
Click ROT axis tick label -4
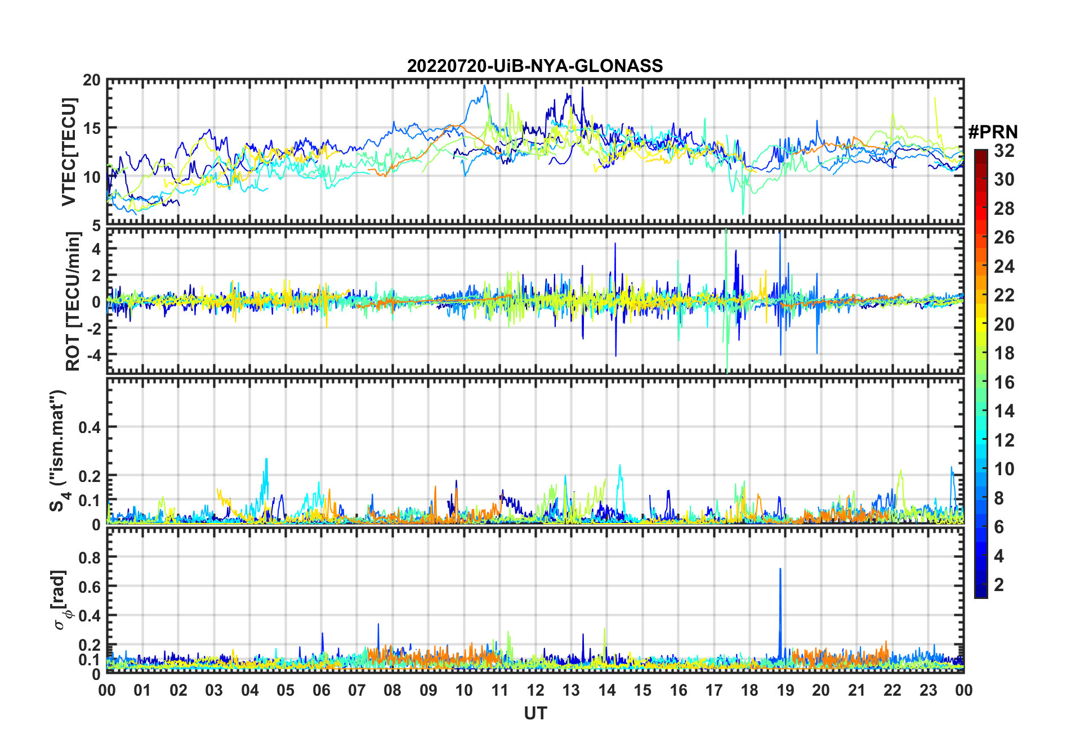(94, 355)
